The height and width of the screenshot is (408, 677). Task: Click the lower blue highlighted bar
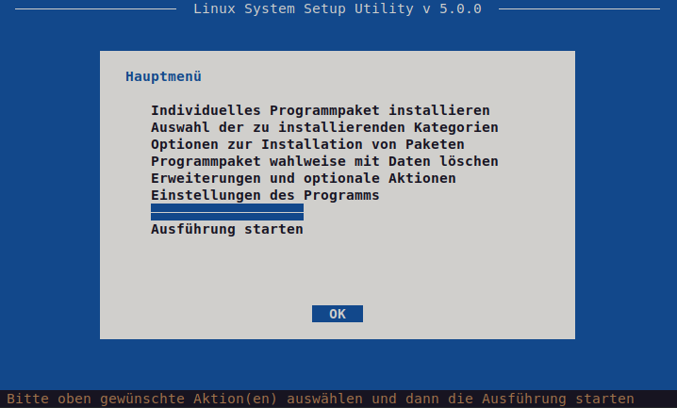tap(227, 217)
